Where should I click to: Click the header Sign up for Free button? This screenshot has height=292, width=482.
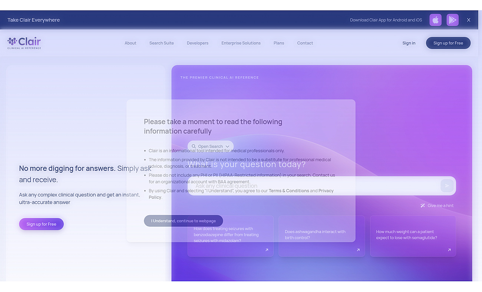(x=448, y=43)
